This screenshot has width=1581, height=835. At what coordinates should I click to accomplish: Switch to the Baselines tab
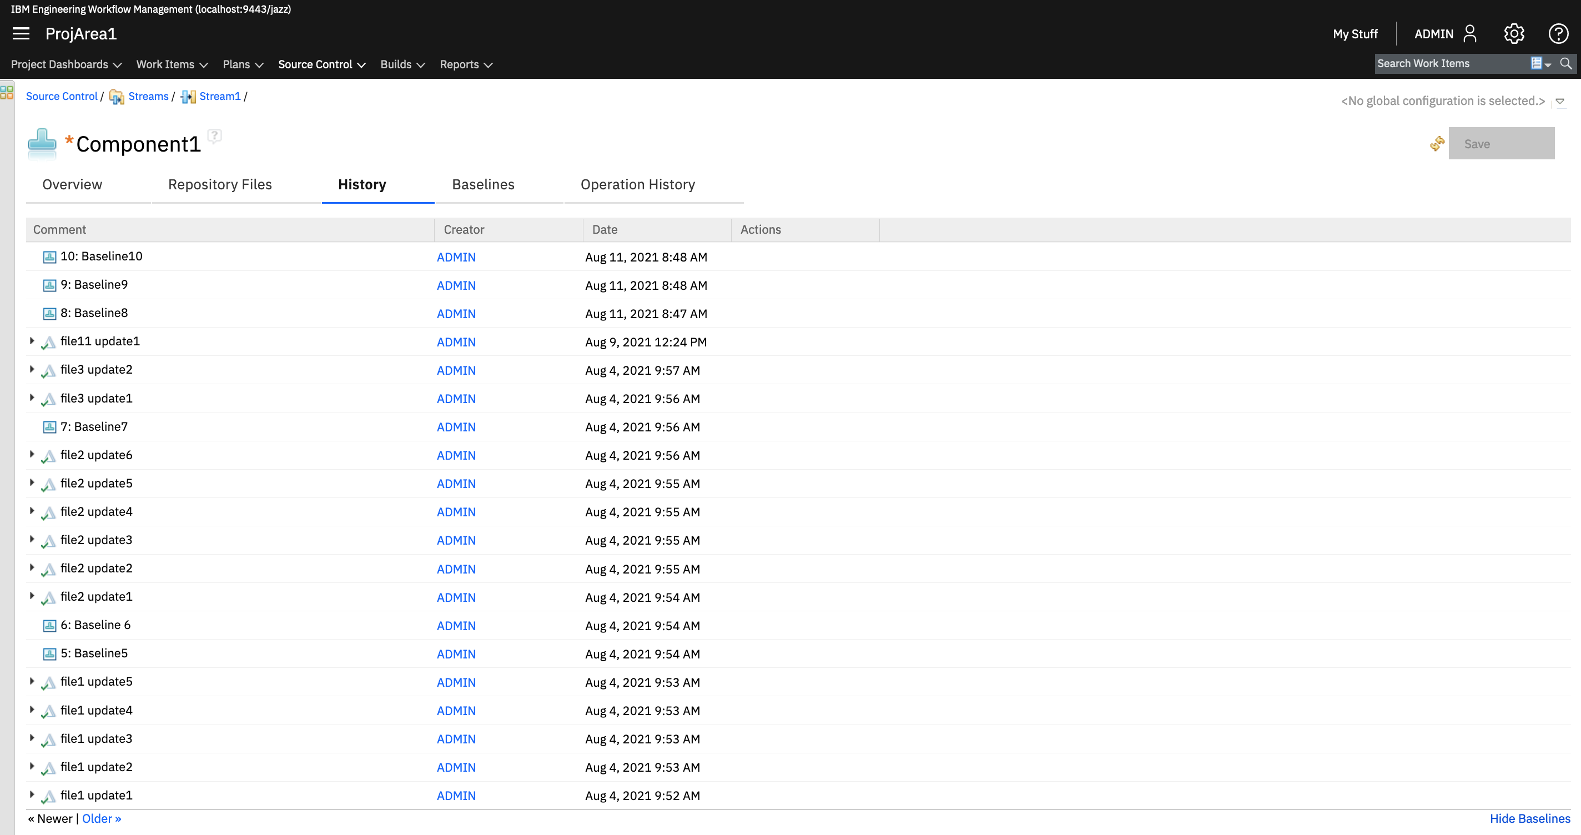click(483, 184)
